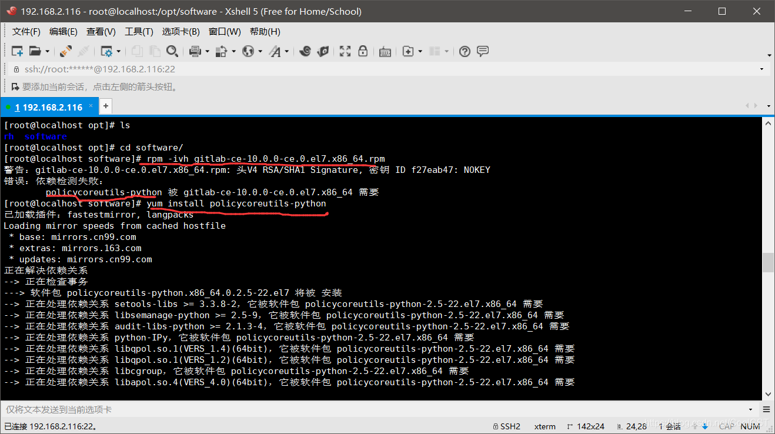Click the globe encoding icon
The height and width of the screenshot is (434, 775).
coord(248,51)
